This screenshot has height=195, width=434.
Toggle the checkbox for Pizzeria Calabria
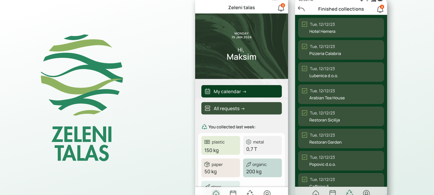click(305, 46)
